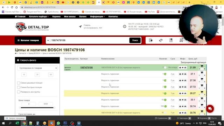
Task: Reload the page in Chrome
Action: tap(12, 7)
